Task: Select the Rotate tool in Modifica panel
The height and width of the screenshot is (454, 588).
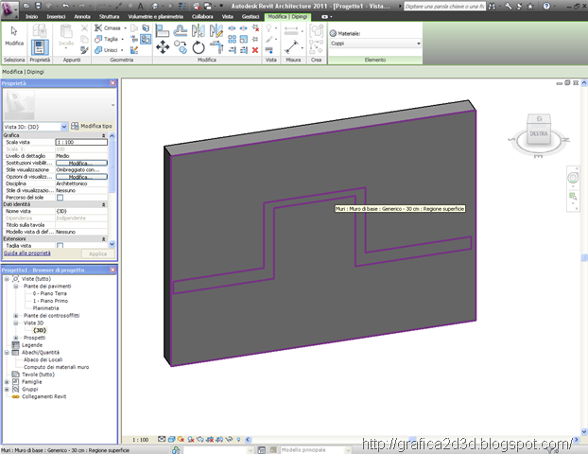Action: tap(199, 46)
